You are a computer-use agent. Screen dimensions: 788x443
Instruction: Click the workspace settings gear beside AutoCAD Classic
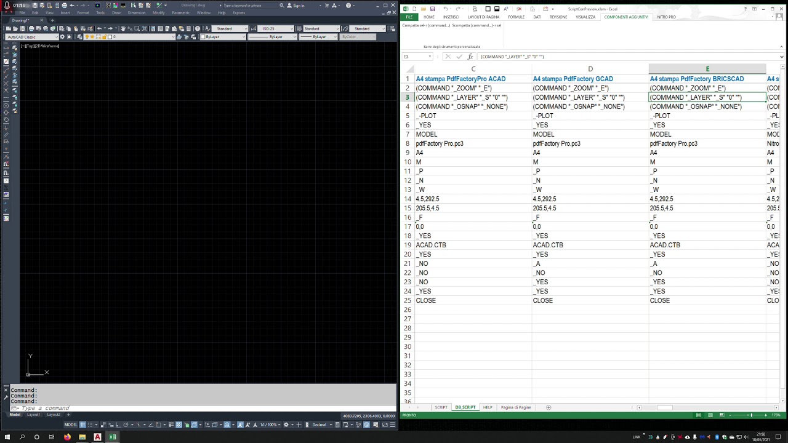[62, 37]
